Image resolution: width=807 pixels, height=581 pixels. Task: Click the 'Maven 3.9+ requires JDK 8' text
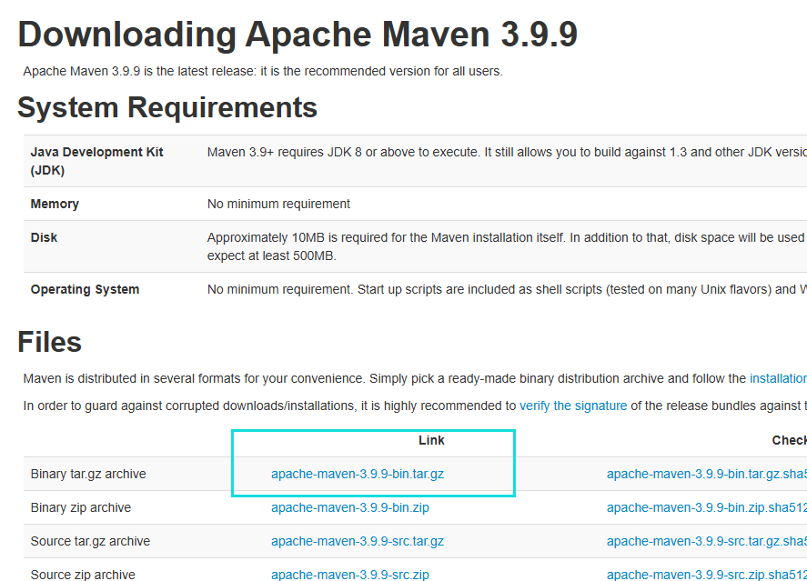tap(507, 152)
